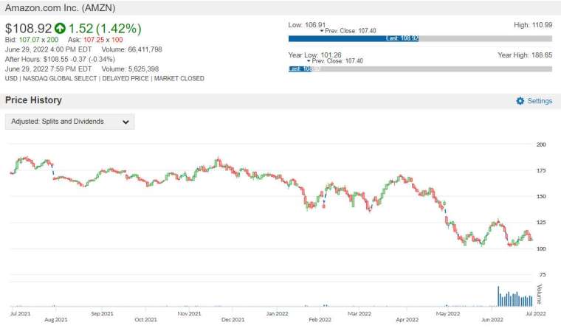Click the Bid 107.07 x 200 value

[x=32, y=40]
